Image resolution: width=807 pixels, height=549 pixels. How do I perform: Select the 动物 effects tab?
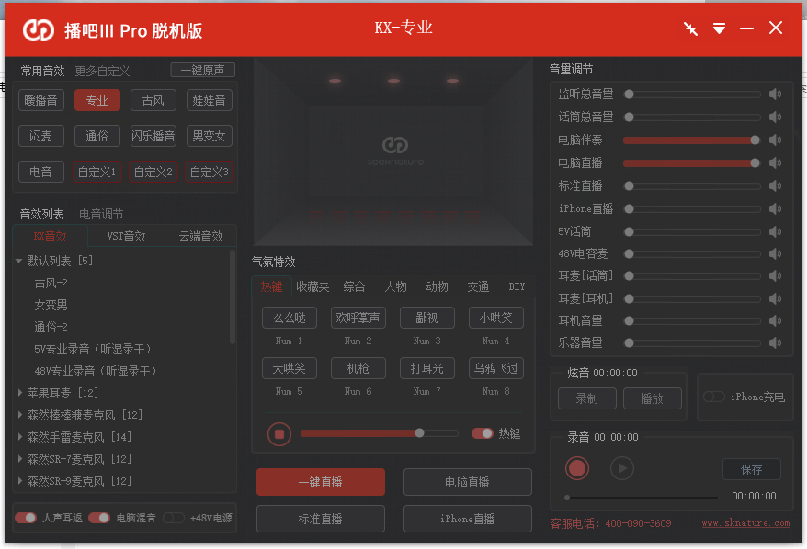pyautogui.click(x=437, y=286)
